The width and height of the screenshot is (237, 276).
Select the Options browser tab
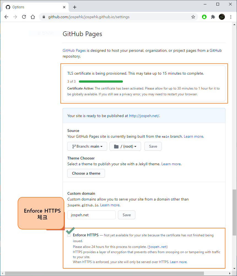[35, 7]
